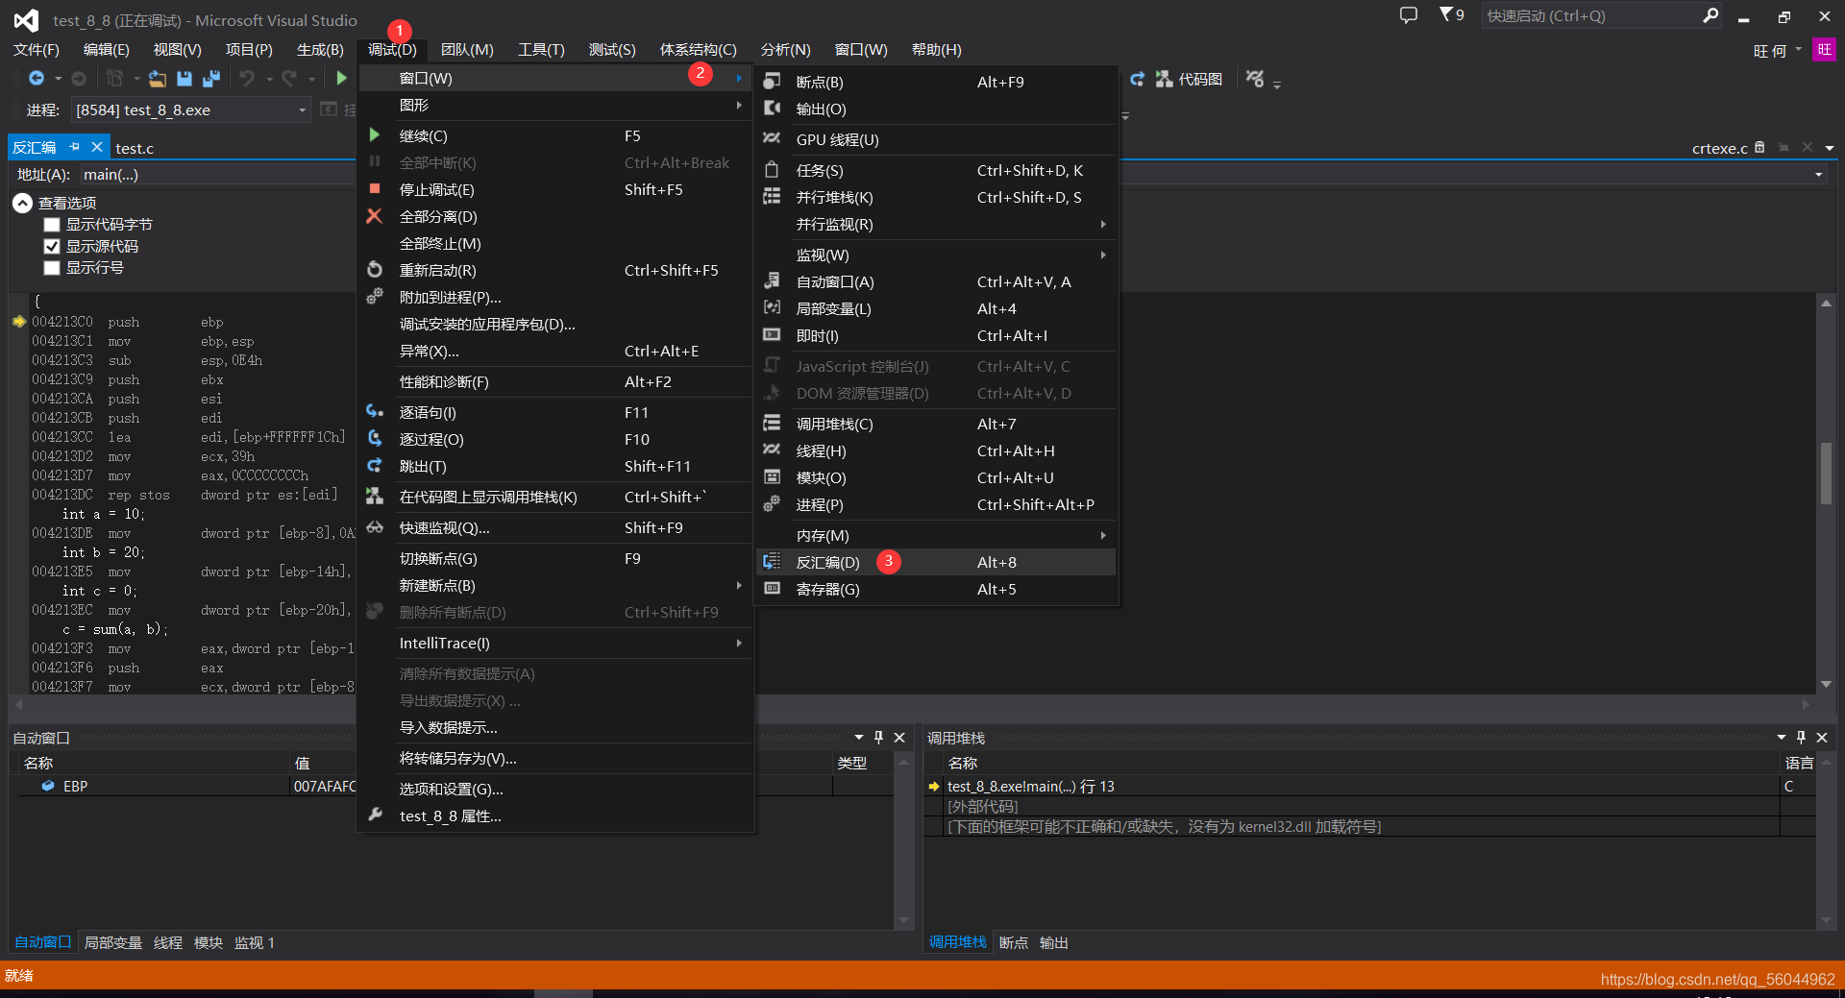Expand the Graphics submenu in Debug menu
The image size is (1845, 998).
point(555,105)
